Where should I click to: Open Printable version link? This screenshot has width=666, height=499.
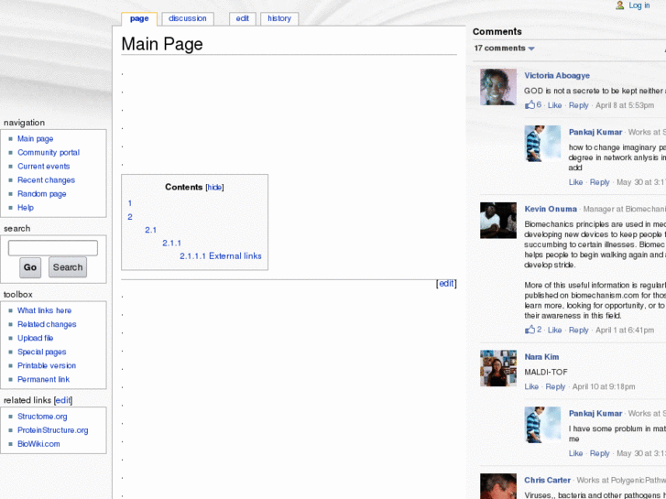point(47,365)
